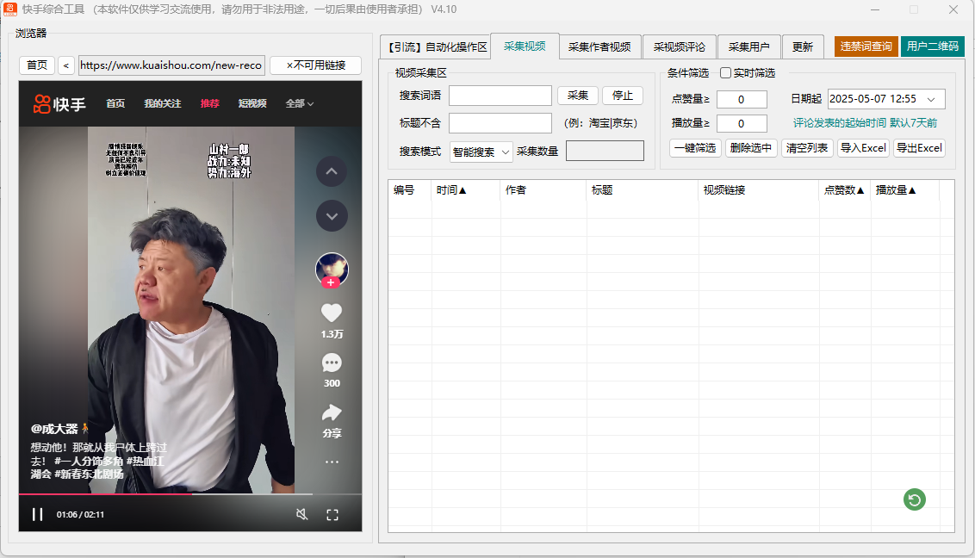Viewport: 975px width, 558px height.
Task: Click the green refresh circle icon
Action: pos(915,499)
